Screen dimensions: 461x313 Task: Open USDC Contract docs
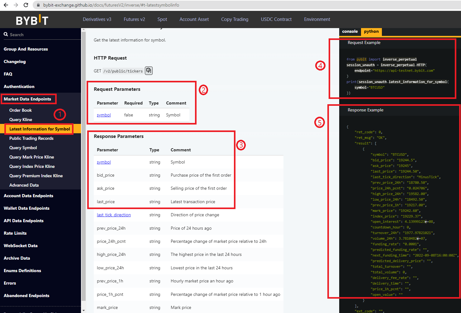(x=276, y=19)
